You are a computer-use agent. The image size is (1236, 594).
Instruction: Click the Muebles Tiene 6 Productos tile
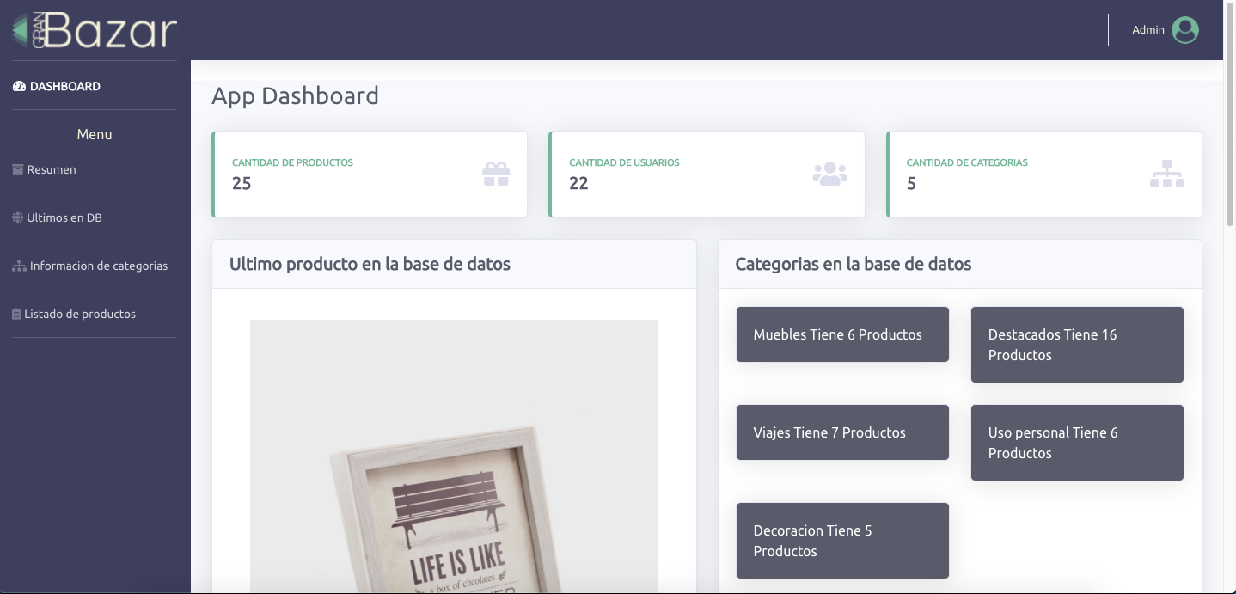pos(842,334)
